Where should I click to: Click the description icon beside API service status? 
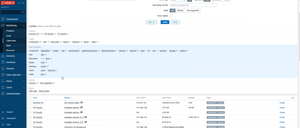[82, 103]
